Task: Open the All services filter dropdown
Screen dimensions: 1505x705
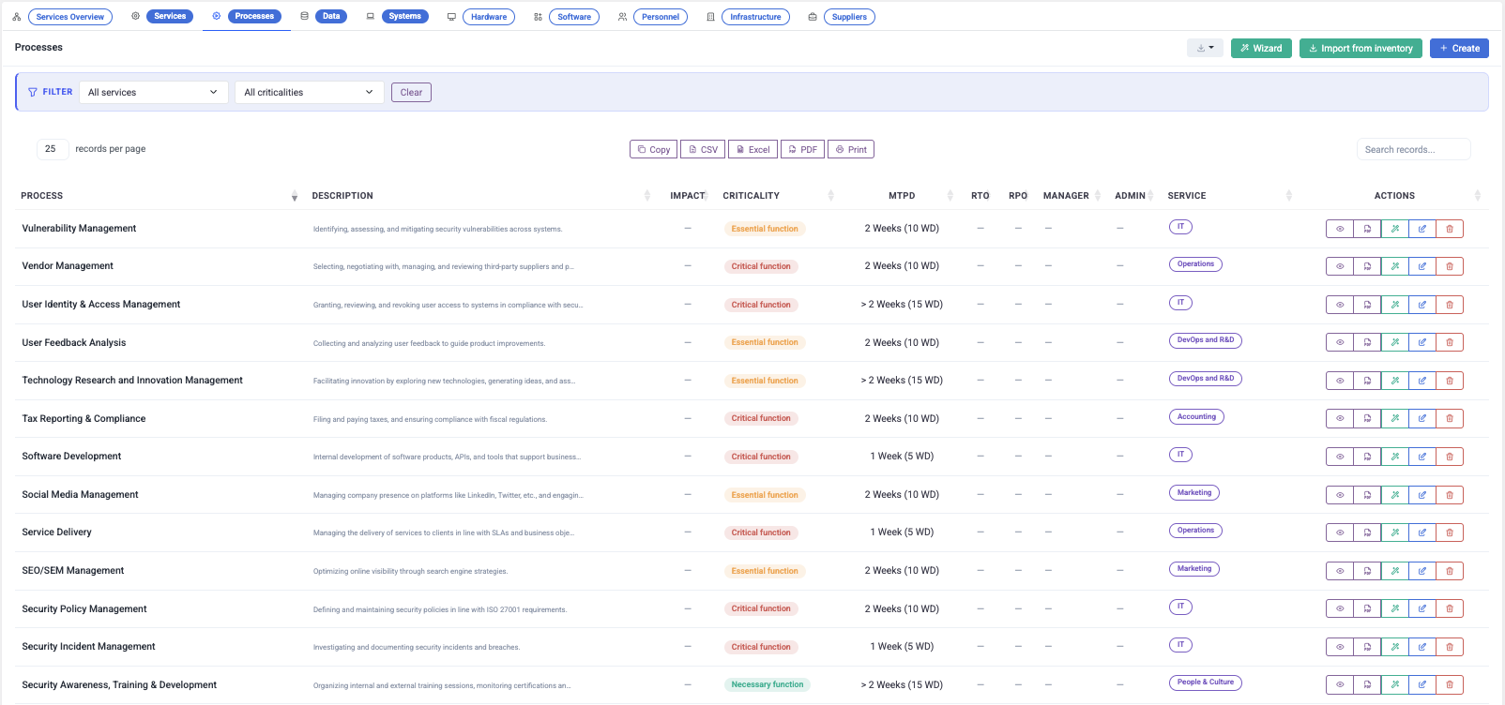Action: tap(154, 93)
